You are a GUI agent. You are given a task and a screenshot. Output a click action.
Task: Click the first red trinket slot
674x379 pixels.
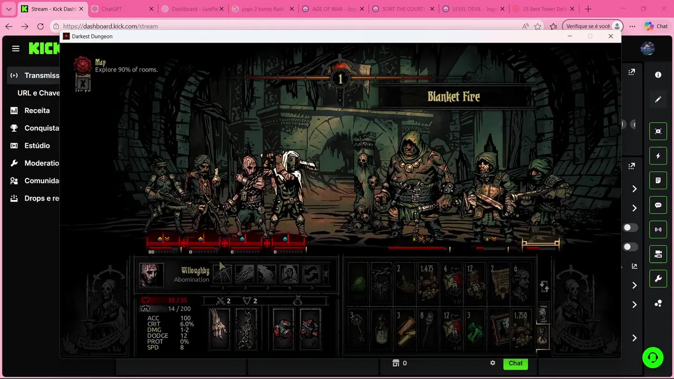point(283,329)
